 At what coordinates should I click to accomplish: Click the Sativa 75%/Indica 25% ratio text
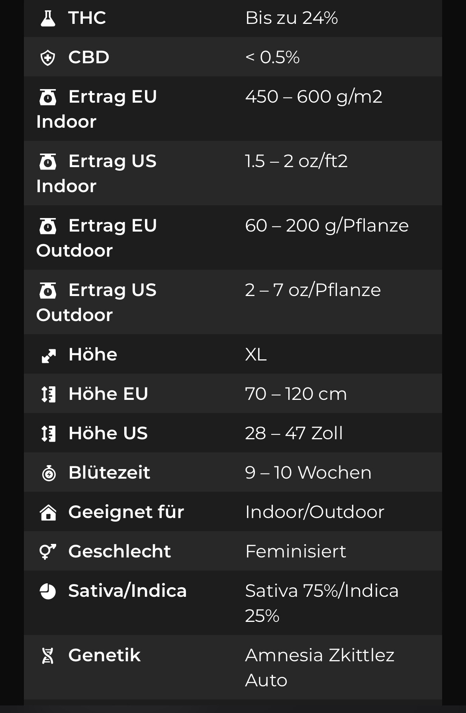322,603
